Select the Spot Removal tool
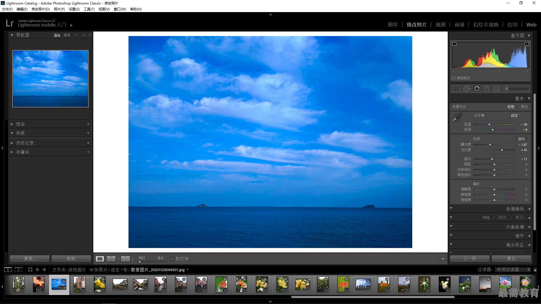 click(x=467, y=89)
